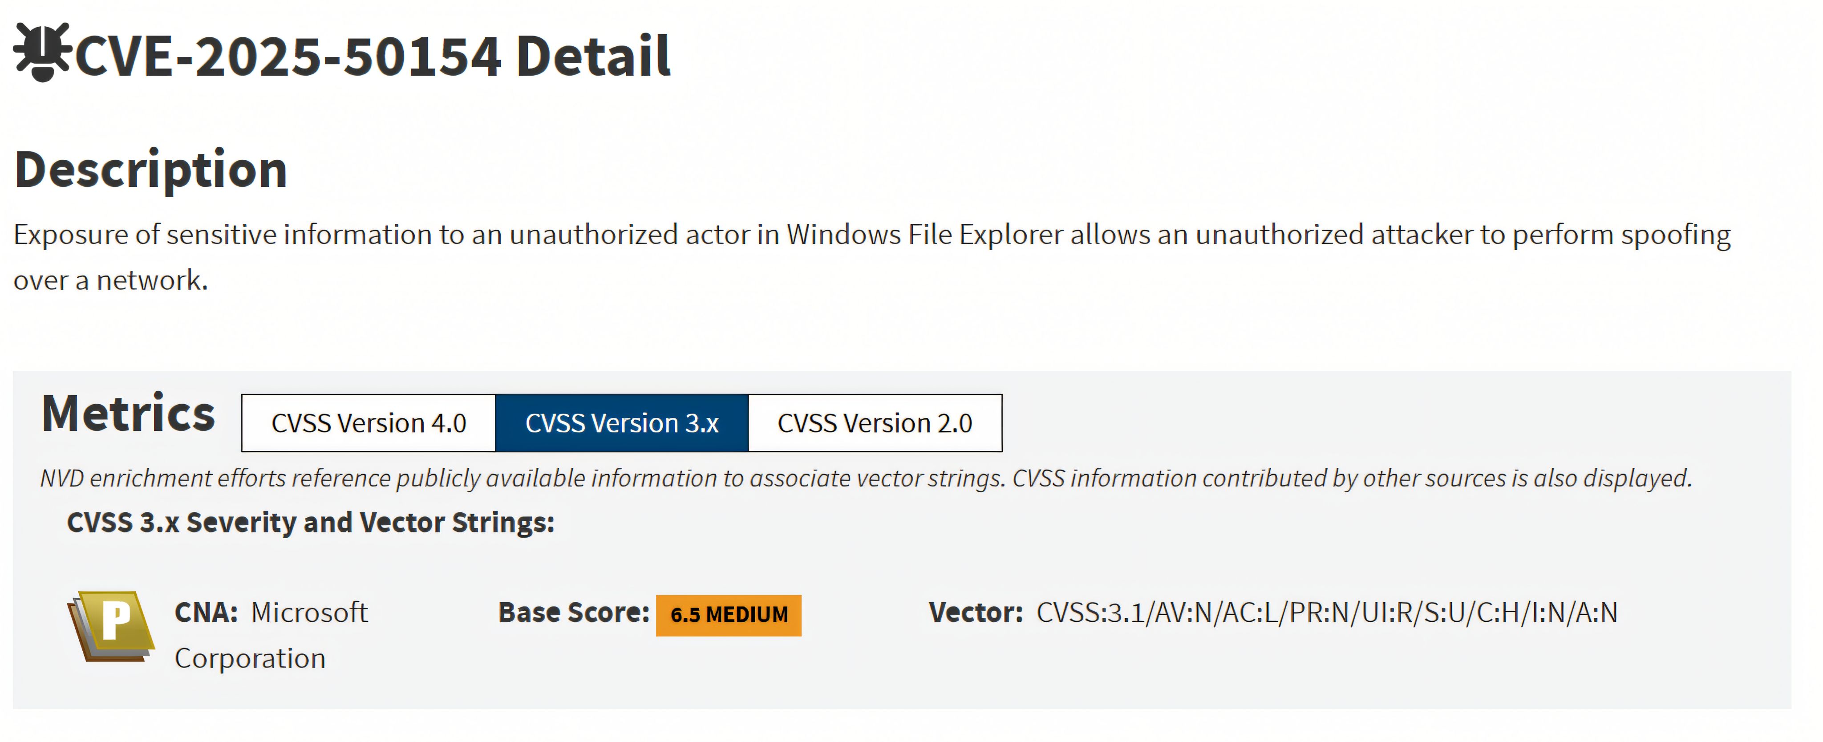The image size is (1823, 742).
Task: Click the 'CNA:' label
Action: 206,613
